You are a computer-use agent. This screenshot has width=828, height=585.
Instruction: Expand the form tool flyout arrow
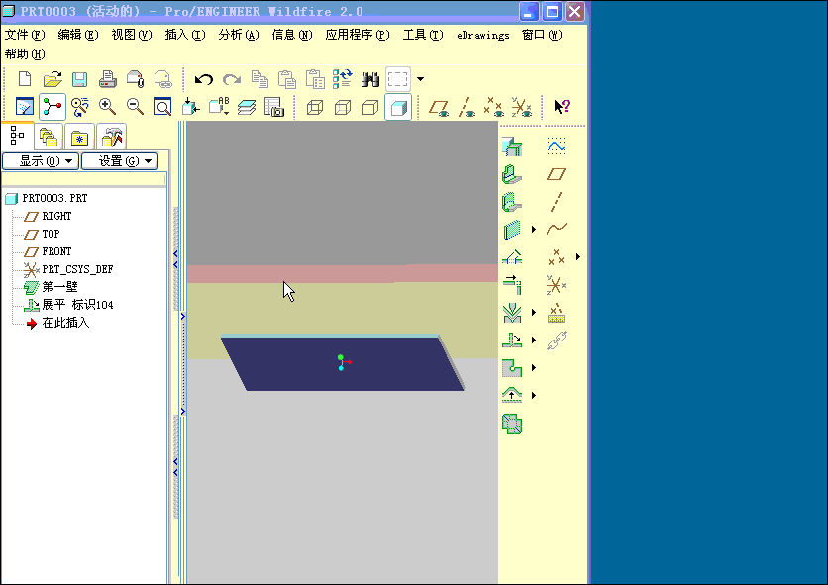(x=534, y=395)
